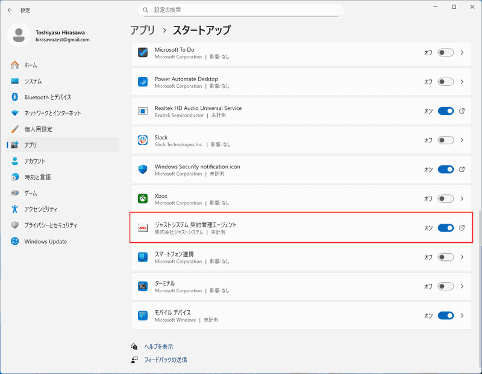Image resolution: width=482 pixels, height=374 pixels.
Task: Enable Microsoft To Do at startup
Action: tap(446, 53)
